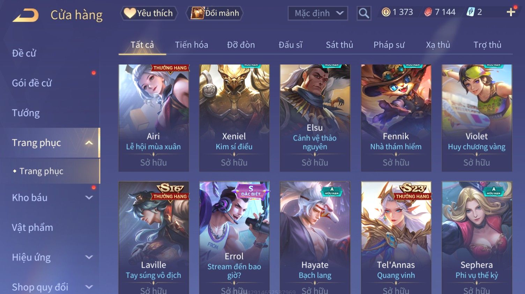Screen dimensions: 525x294
Task: Open Gói đề cử sidebar item
Action: tap(32, 83)
